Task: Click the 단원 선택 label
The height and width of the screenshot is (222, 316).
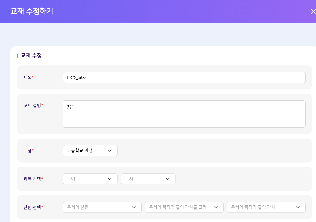Action: 33,207
